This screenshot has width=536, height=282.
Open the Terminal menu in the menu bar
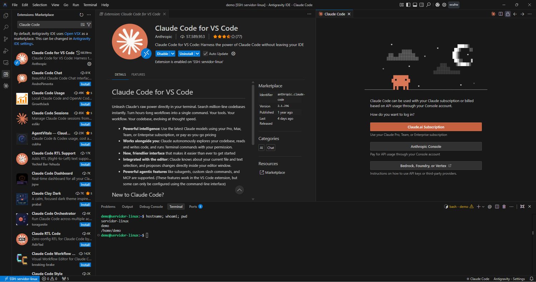(x=90, y=5)
